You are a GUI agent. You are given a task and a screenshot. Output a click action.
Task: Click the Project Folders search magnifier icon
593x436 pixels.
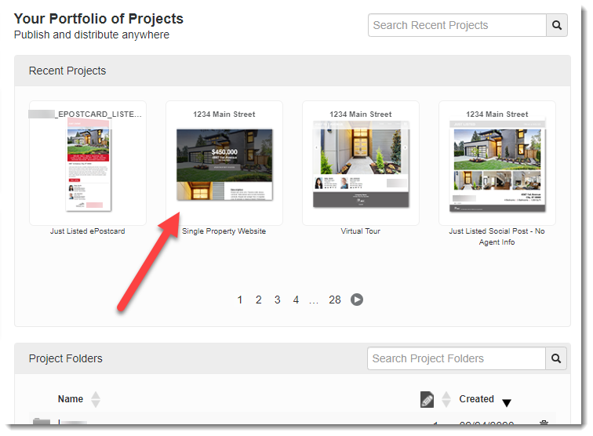[x=556, y=358]
